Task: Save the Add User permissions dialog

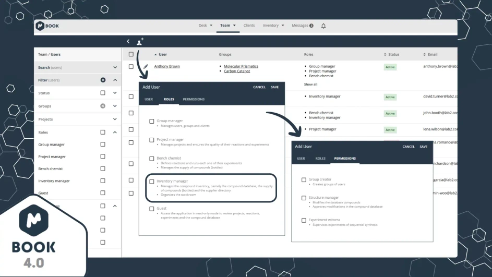Action: click(x=424, y=147)
